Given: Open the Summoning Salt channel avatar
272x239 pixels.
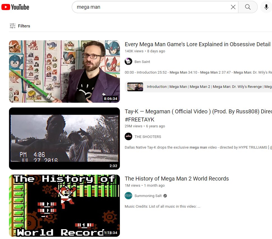Looking at the screenshot, I should [x=128, y=196].
